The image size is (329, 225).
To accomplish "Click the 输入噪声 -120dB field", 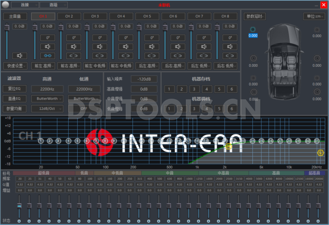I will (144, 79).
